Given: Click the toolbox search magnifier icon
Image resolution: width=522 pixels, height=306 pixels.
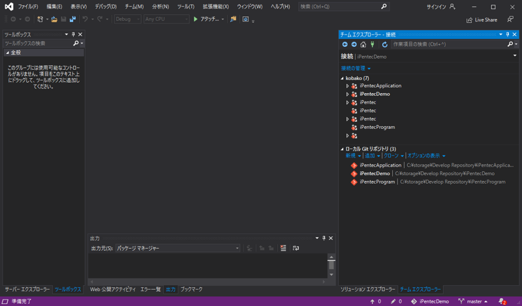Looking at the screenshot, I should [76, 43].
